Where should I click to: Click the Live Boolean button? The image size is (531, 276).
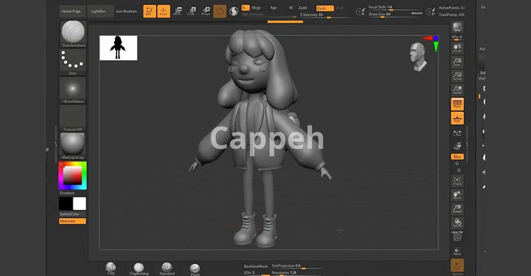(x=126, y=11)
